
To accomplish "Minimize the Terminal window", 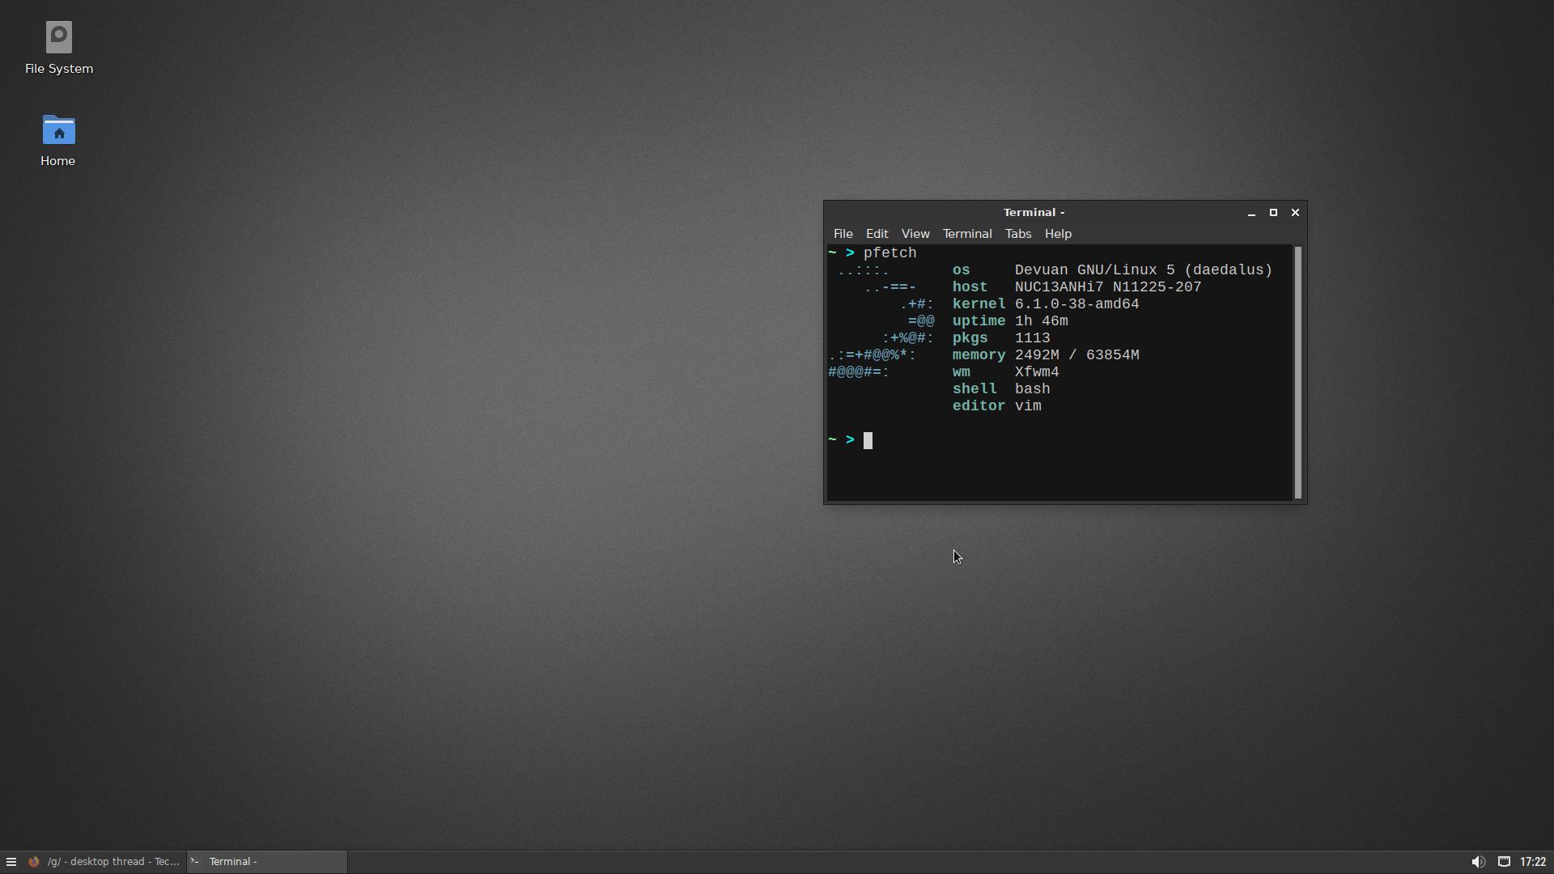I will pyautogui.click(x=1251, y=213).
